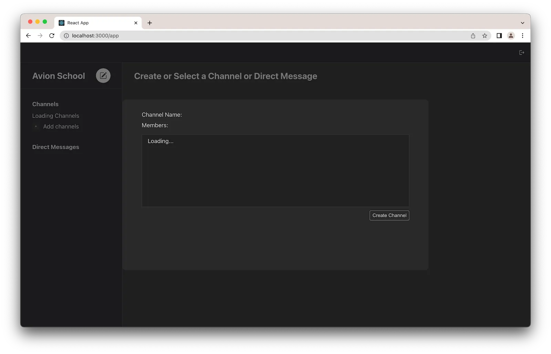The width and height of the screenshot is (551, 354).
Task: Select the Direct Messages section header
Action: tap(55, 147)
